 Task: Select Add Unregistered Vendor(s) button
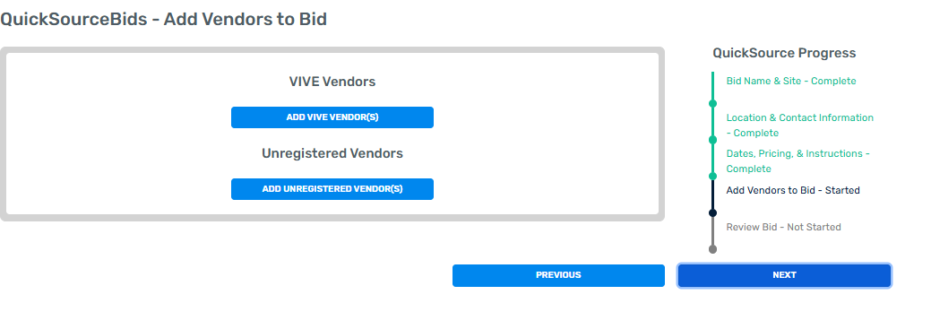coord(332,189)
